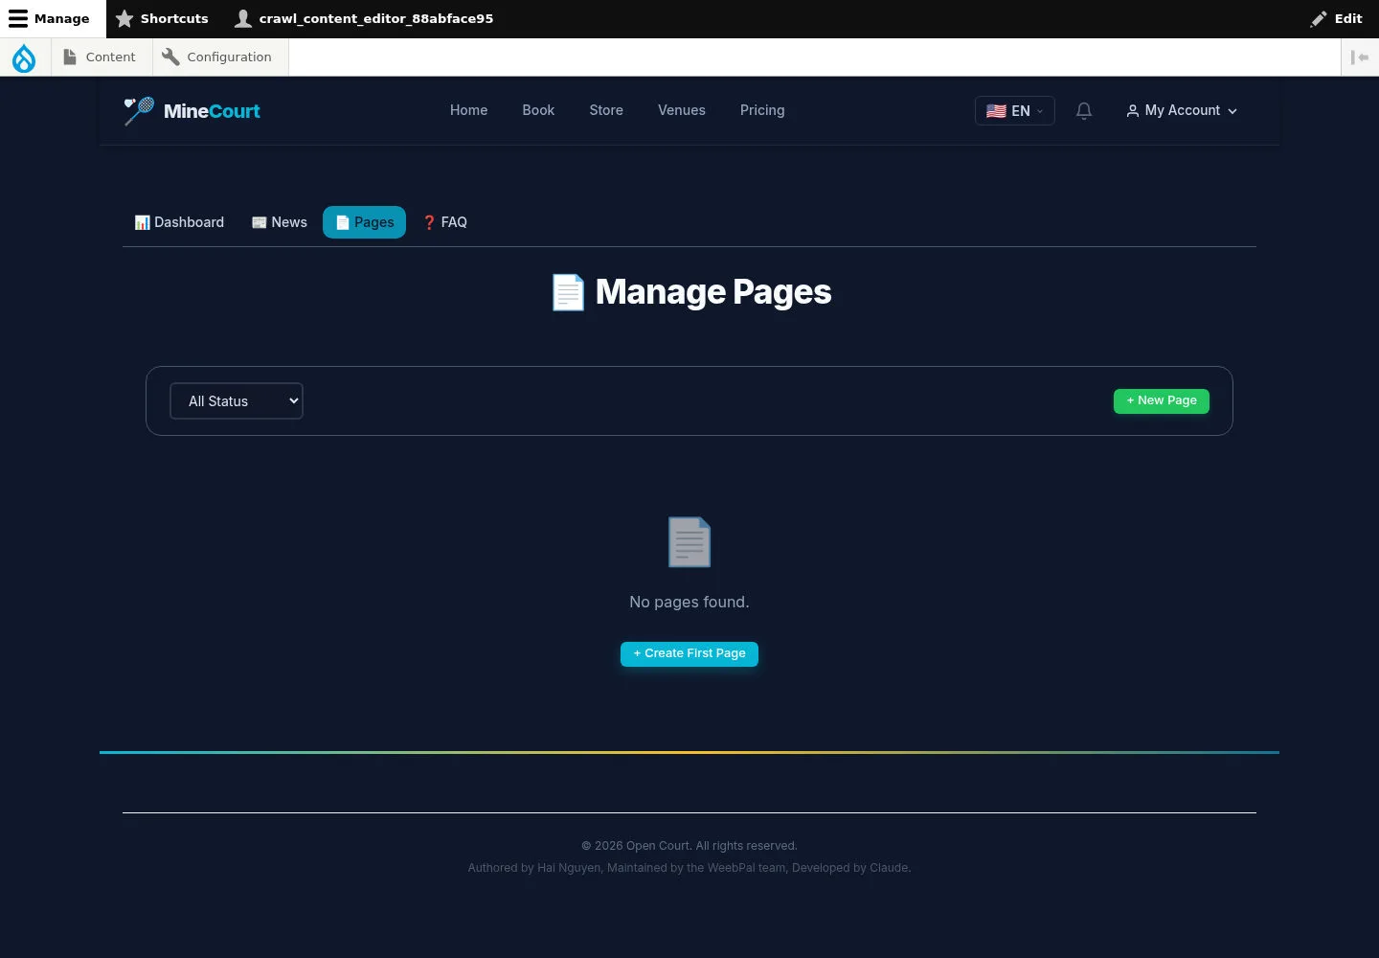Open the Shortcuts star menu
The height and width of the screenshot is (958, 1379).
click(162, 19)
